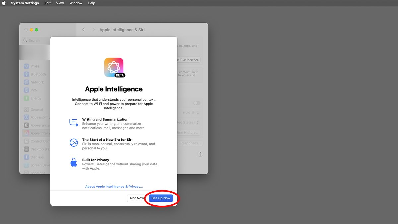Open the language (United States) dropdown
Screen dimensions: 398x224
189,122
